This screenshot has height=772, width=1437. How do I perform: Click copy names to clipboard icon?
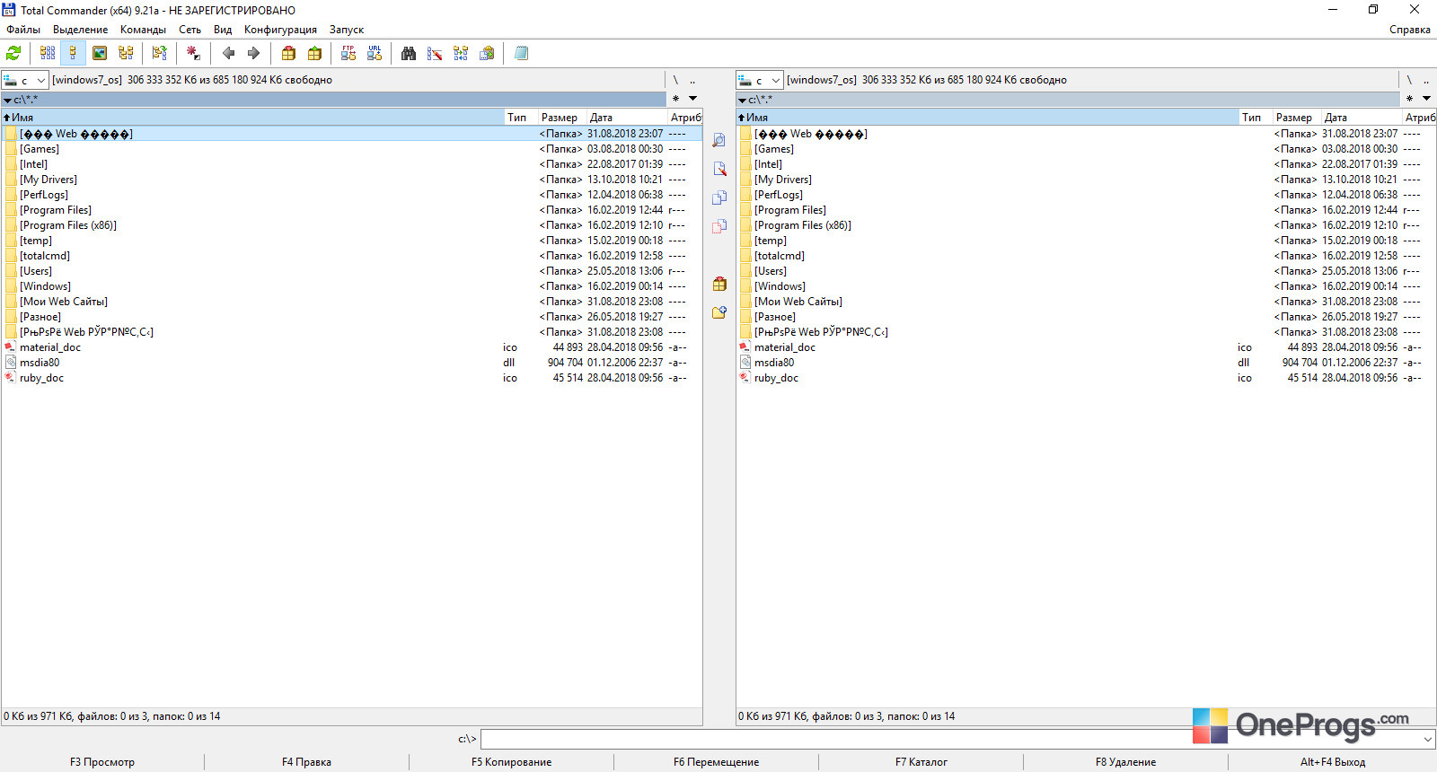pos(487,53)
